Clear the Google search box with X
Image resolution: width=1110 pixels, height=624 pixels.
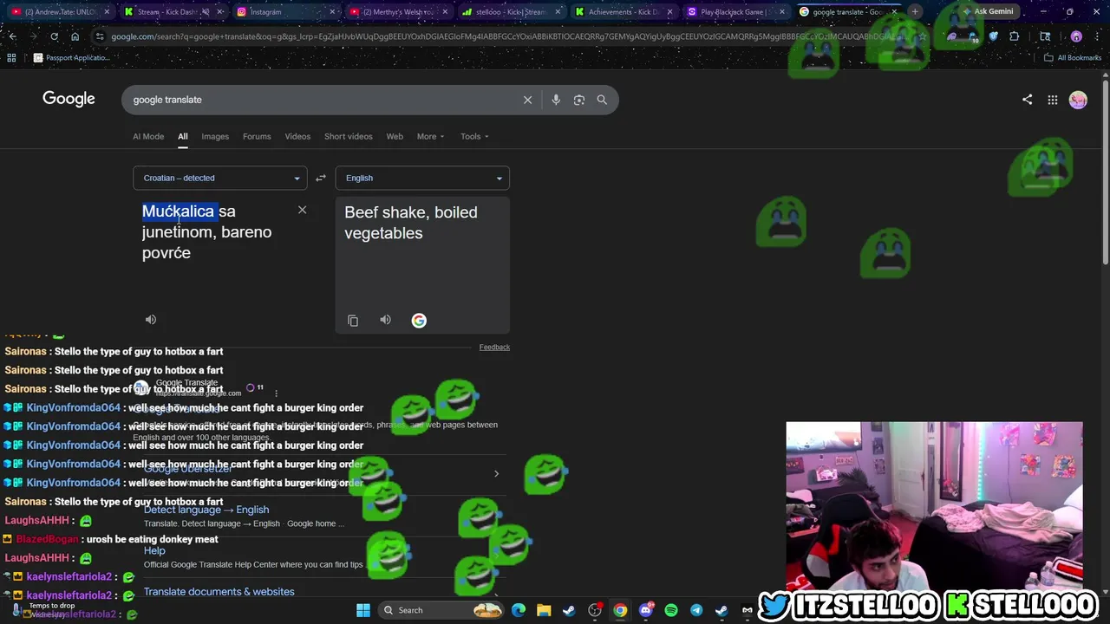(x=527, y=100)
